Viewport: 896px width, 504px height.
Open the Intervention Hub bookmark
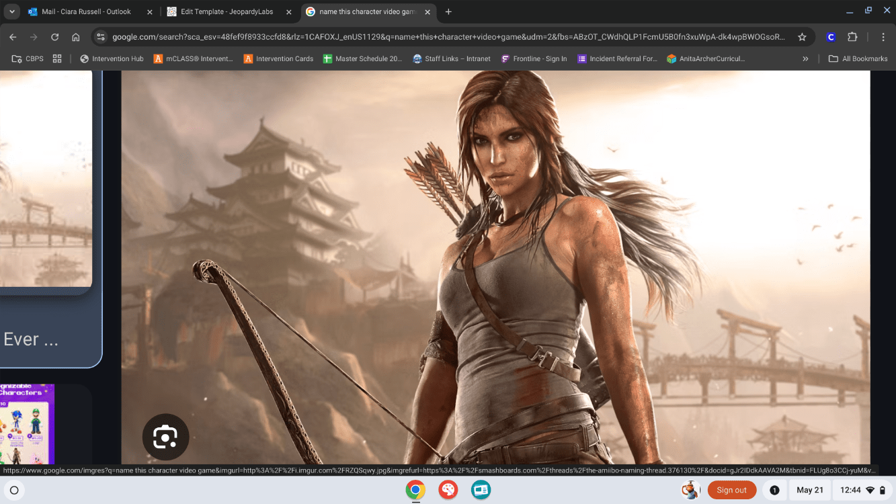pos(112,58)
